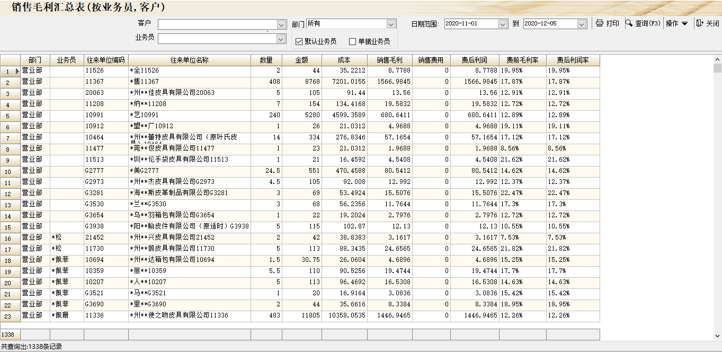Toggle the 默认业务员 checkbox

pos(299,41)
